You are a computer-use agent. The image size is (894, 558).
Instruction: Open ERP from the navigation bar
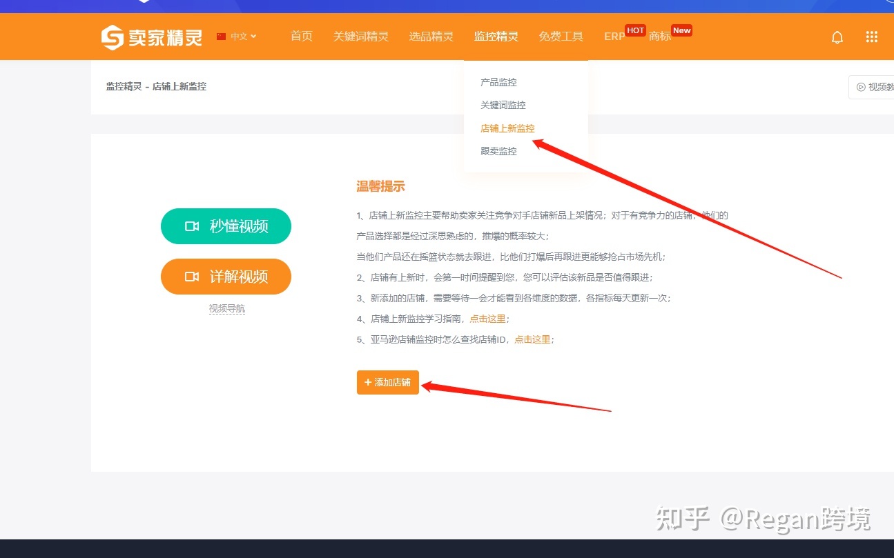pos(614,37)
